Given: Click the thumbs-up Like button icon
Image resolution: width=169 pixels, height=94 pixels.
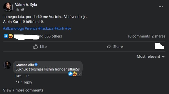Looking at the screenshot, I should (36, 46).
